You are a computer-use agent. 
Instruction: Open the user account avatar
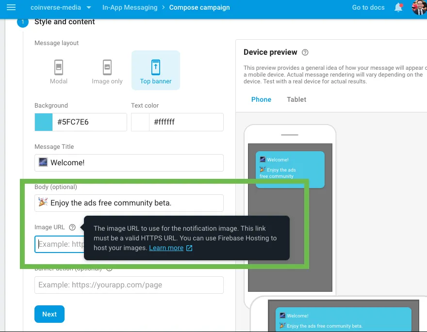tap(419, 7)
